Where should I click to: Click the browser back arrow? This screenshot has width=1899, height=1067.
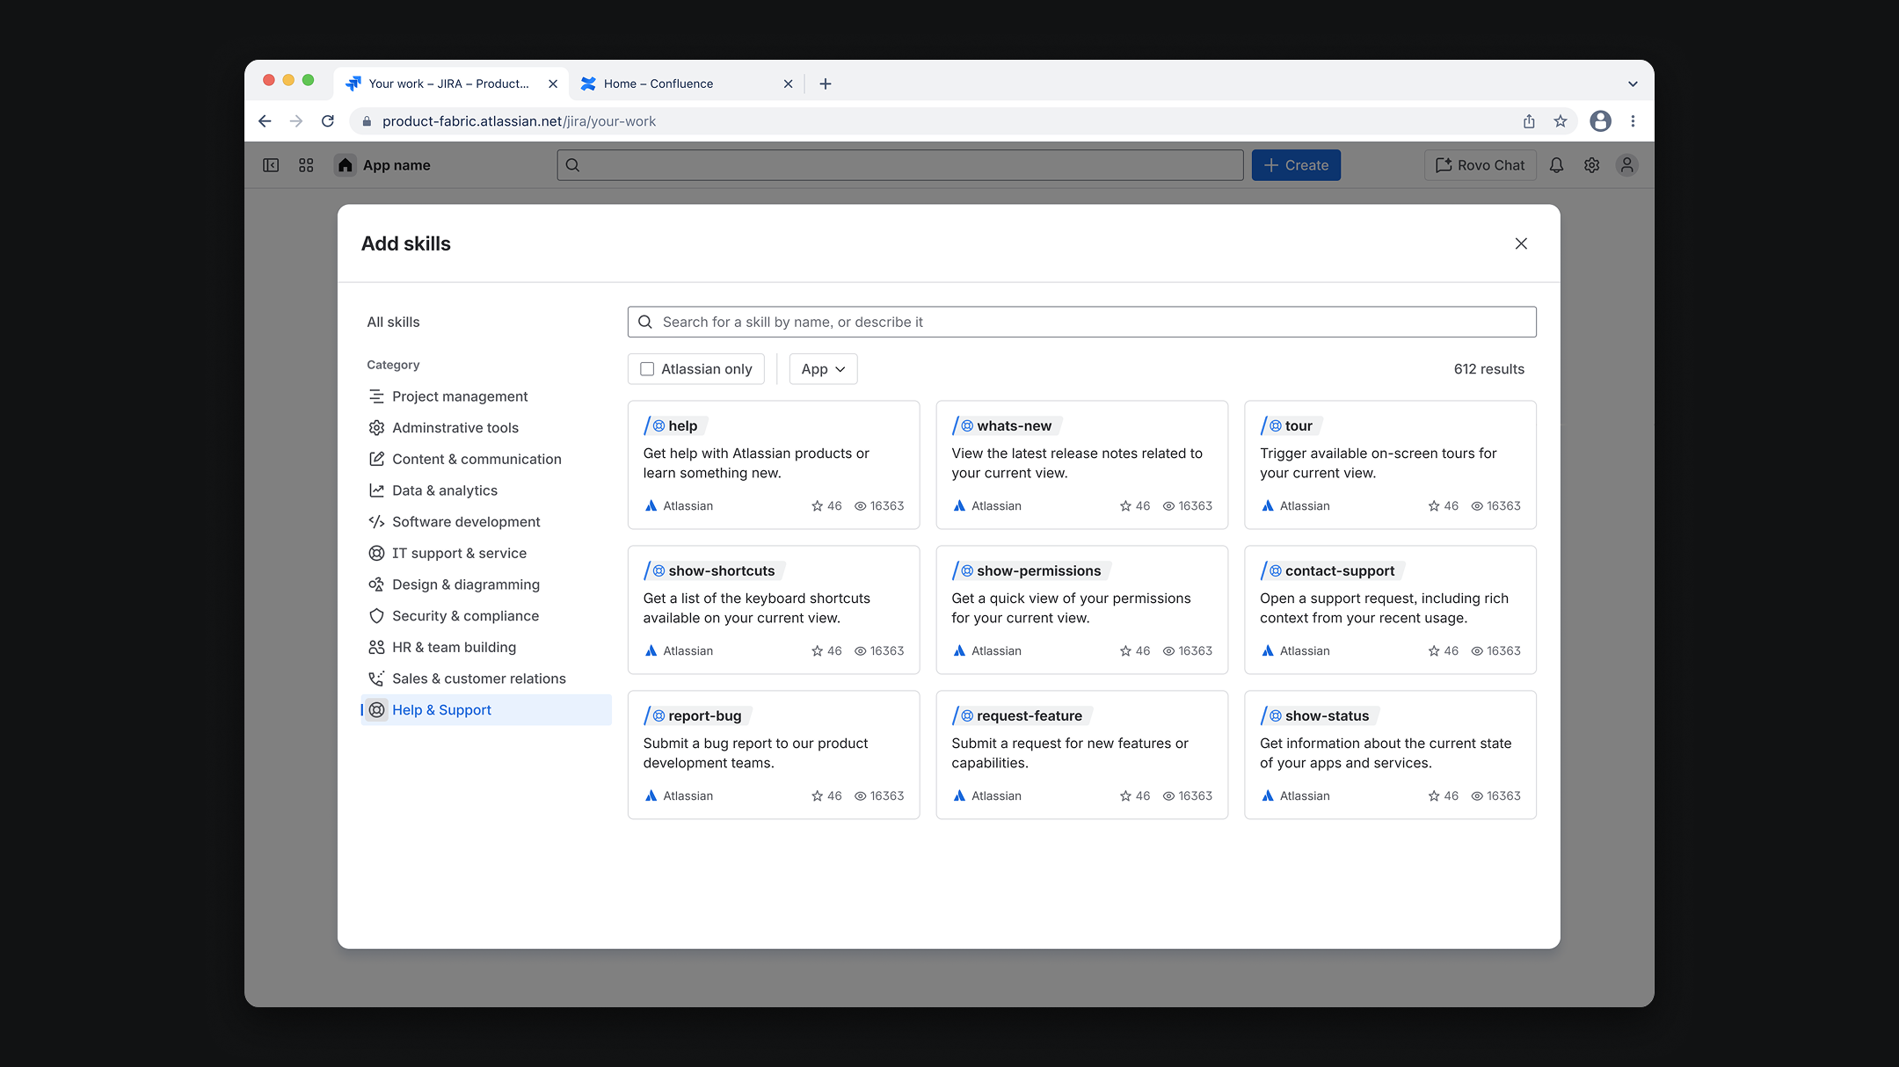pos(265,121)
